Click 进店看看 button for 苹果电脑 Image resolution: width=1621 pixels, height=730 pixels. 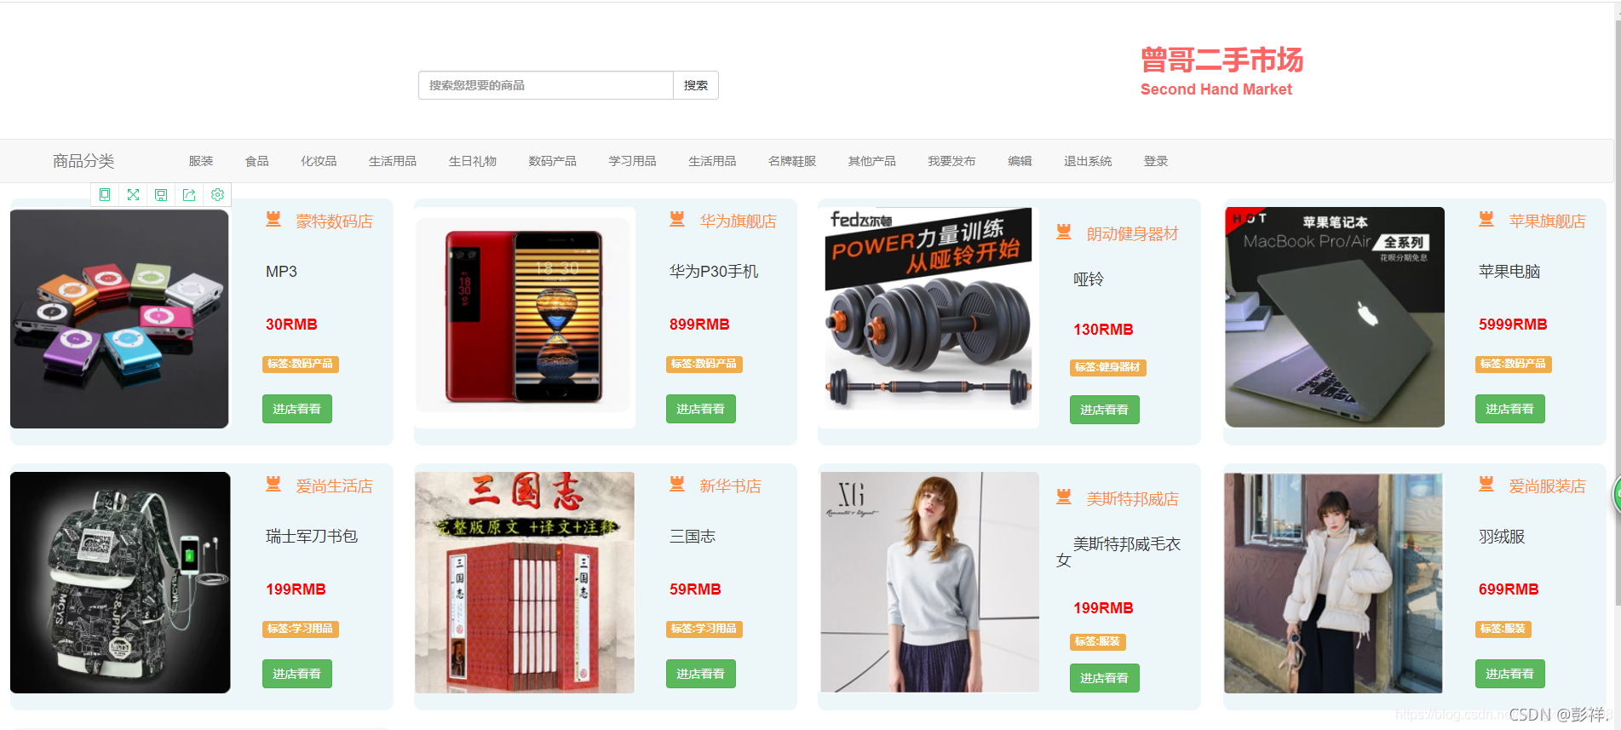tap(1509, 409)
